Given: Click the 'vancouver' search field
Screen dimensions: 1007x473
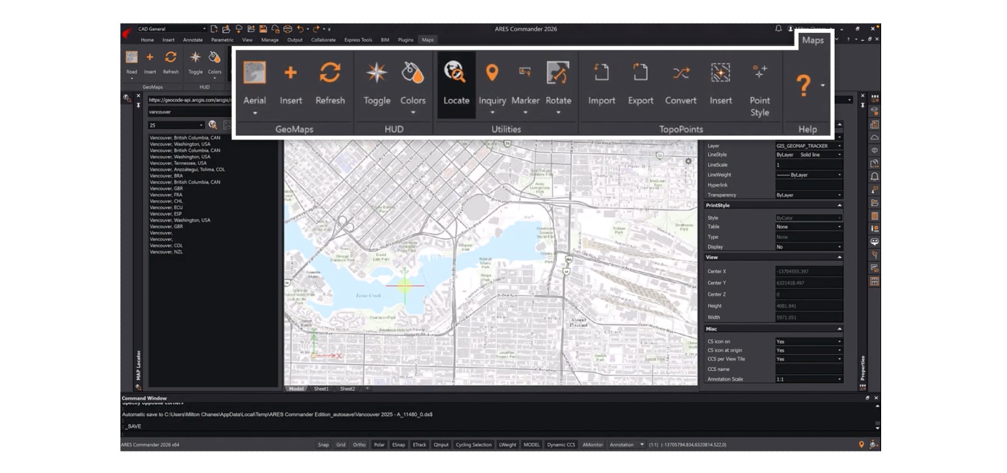Looking at the screenshot, I should click(x=189, y=112).
